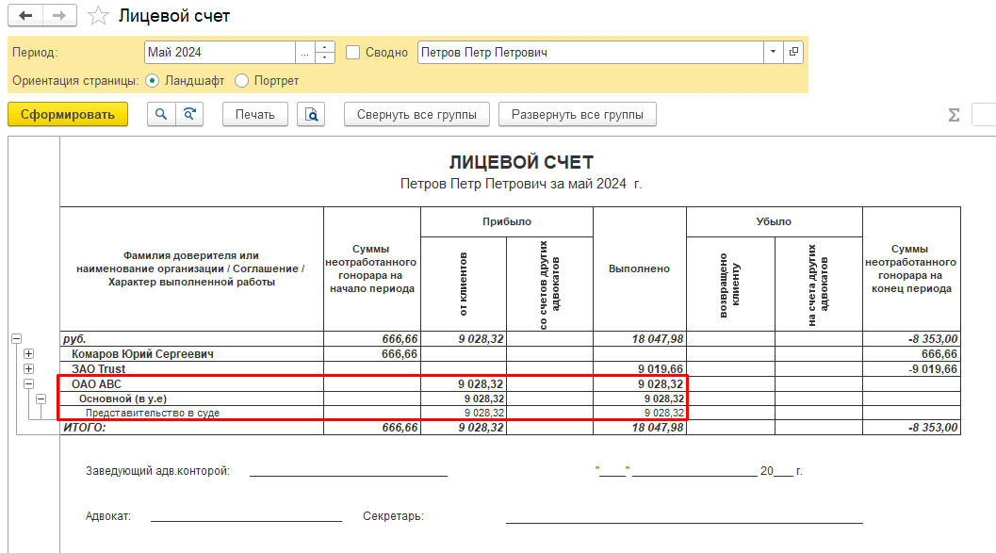Add report to favorites with star icon
The image size is (996, 553).
[97, 16]
